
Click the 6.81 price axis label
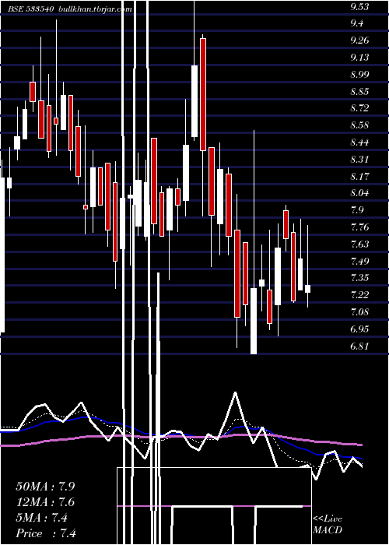(359, 346)
